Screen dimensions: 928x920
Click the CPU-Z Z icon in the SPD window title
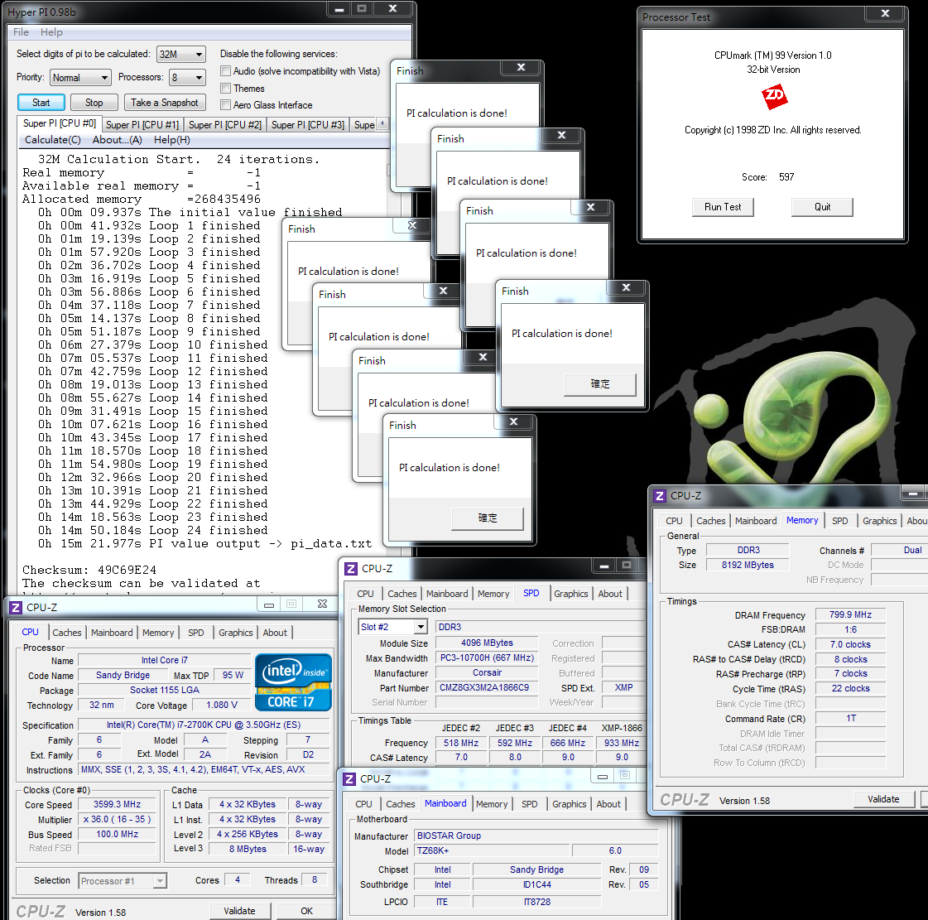click(x=350, y=569)
